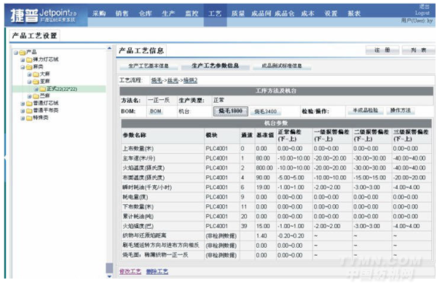This screenshot has height=288, width=445.
Task: Click the 丝光 process step link
Action: (173, 80)
